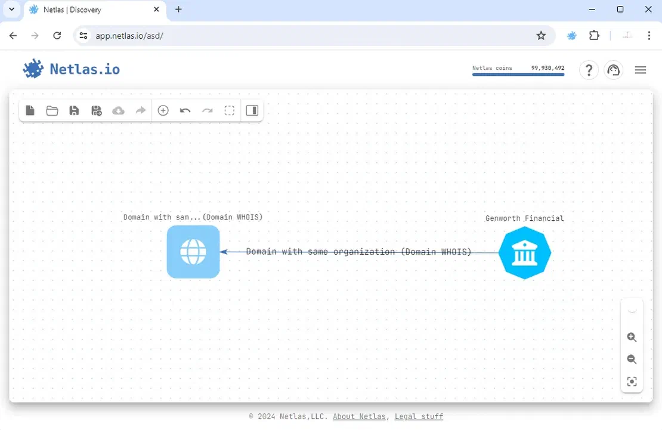Click the Domain with sam... node label
662x430 pixels.
pyautogui.click(x=193, y=216)
